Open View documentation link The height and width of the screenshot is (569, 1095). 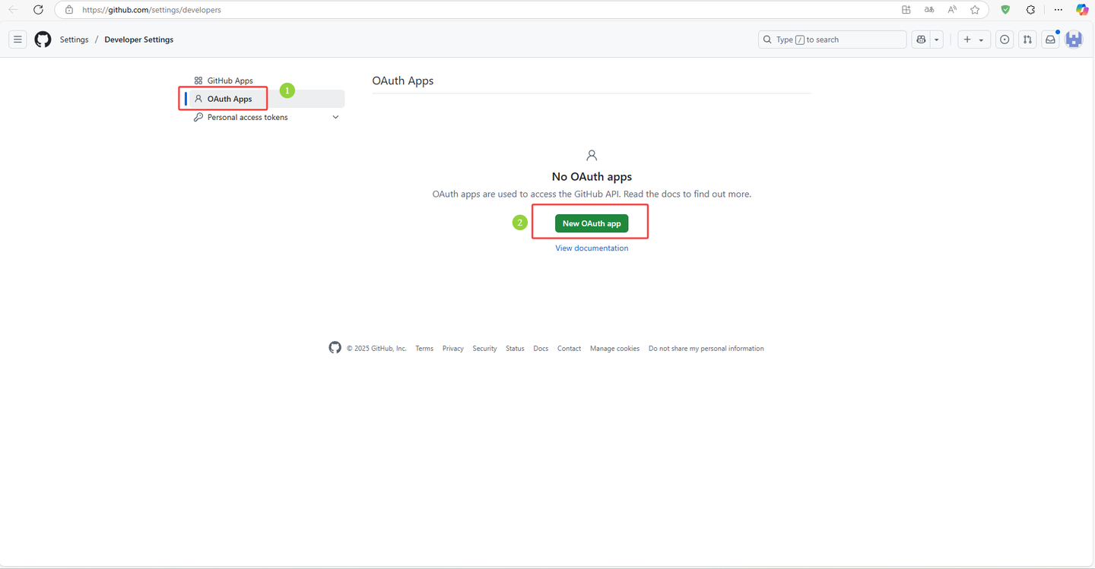[592, 248]
